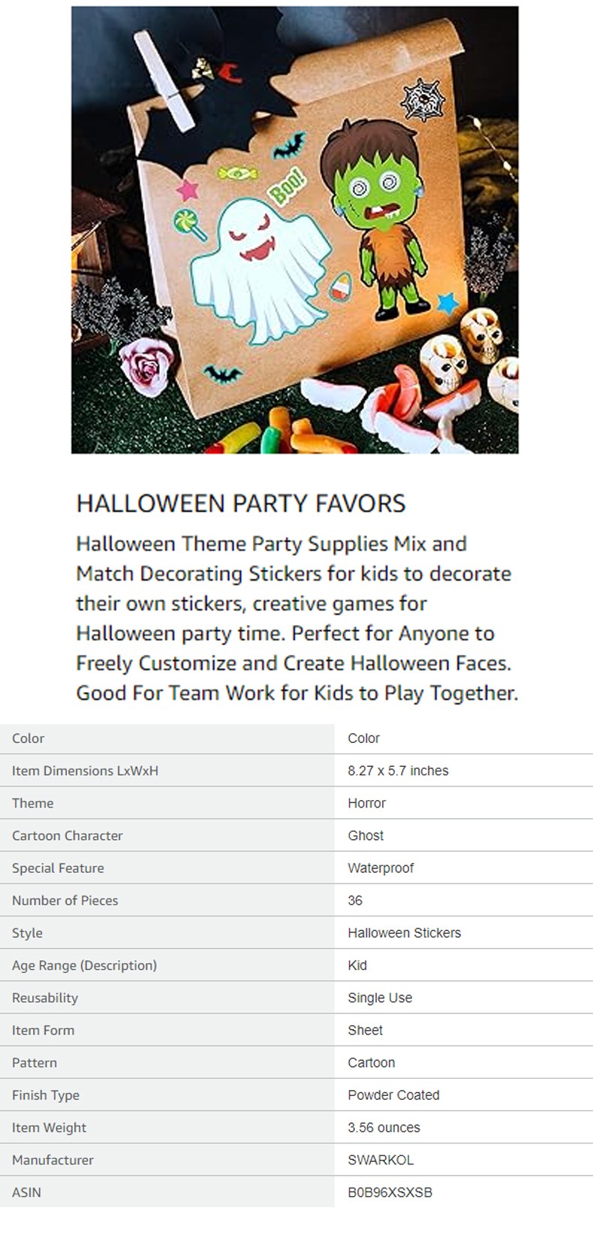The width and height of the screenshot is (593, 1244).
Task: Click the 3.56 ounces item weight
Action: point(384,1127)
